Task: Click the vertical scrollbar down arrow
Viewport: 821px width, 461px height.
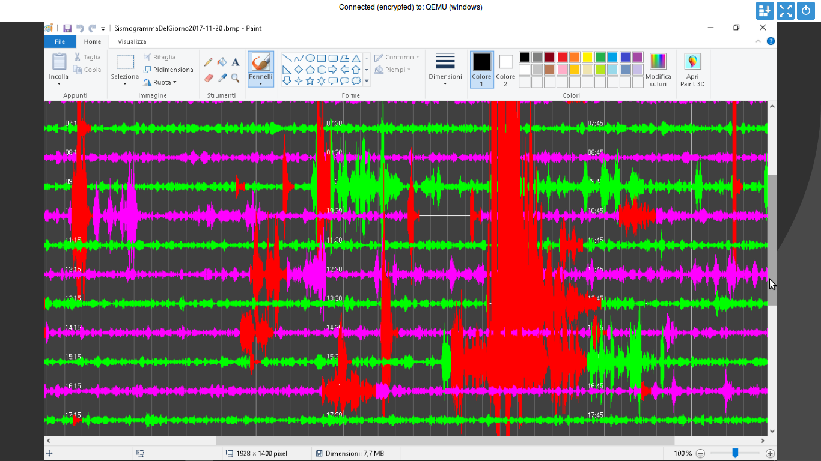Action: [x=772, y=431]
